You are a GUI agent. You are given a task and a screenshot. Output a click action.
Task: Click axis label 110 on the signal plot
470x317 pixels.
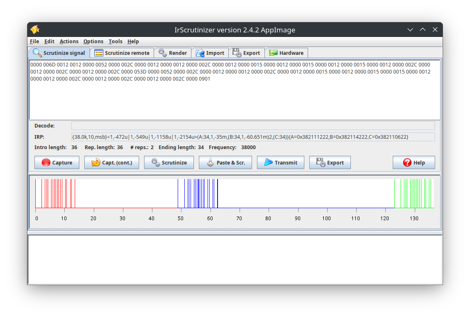coord(355,219)
